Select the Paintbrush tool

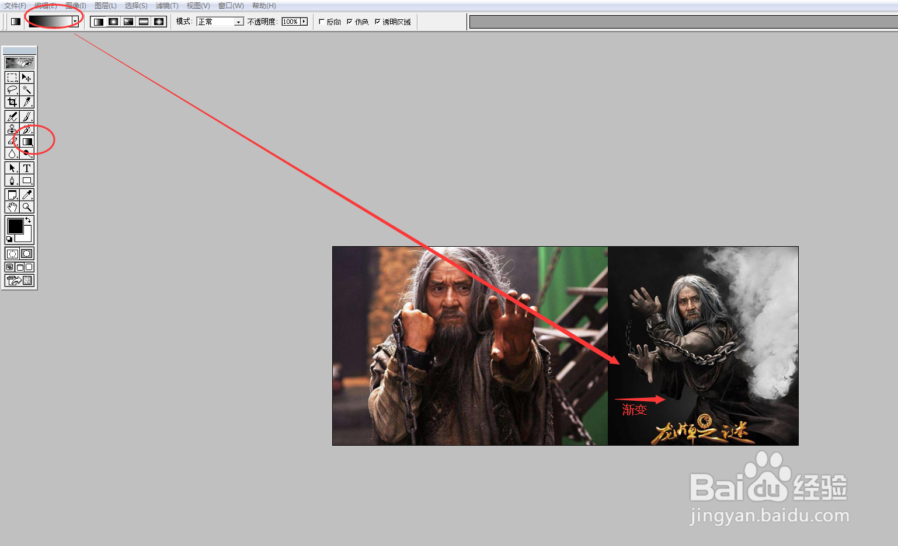[x=27, y=117]
